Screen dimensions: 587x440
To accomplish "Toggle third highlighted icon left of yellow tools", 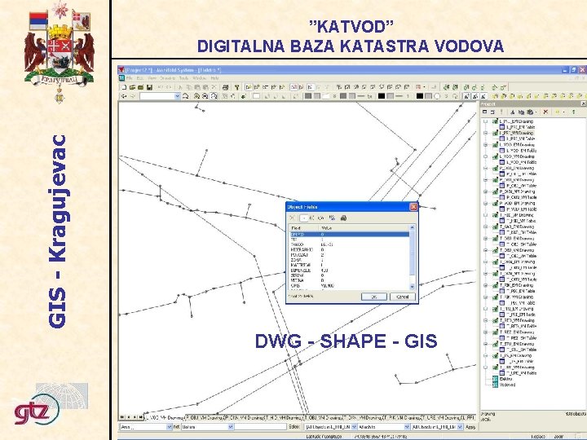I will pyautogui.click(x=483, y=96).
